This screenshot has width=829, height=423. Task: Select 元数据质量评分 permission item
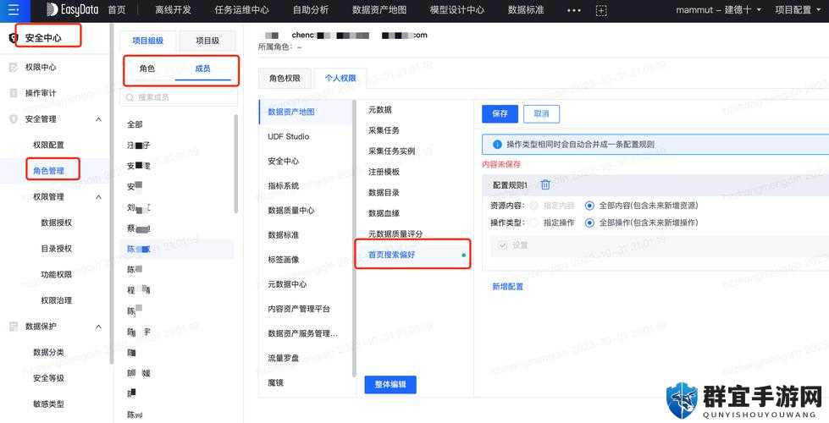395,234
